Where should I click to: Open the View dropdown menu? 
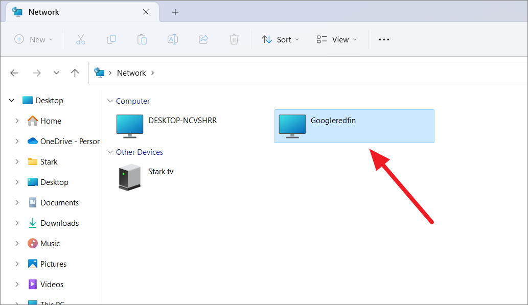[336, 39]
